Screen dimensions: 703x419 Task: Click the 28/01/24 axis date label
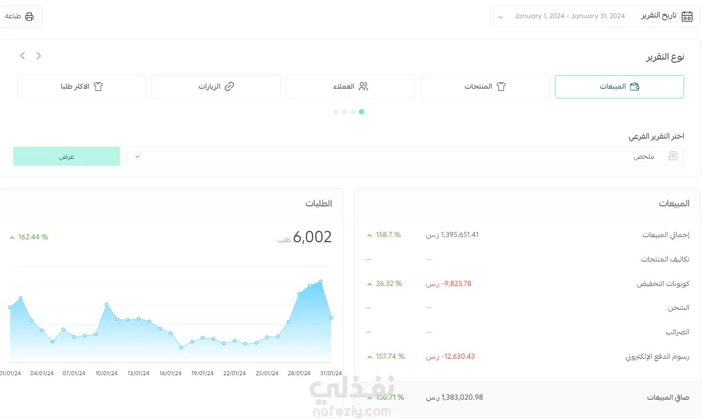tap(299, 374)
